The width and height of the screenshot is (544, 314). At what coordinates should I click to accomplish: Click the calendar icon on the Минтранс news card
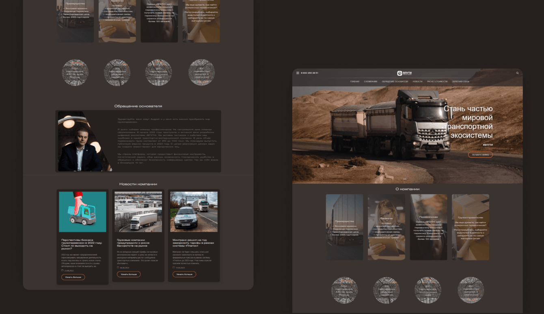click(x=174, y=267)
